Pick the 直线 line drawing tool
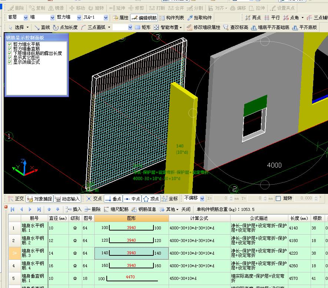The width and height of the screenshot is (328, 288). click(42, 27)
